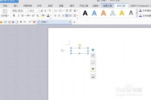
Task: Select the hollow blue outline A style
Action: tap(113, 13)
